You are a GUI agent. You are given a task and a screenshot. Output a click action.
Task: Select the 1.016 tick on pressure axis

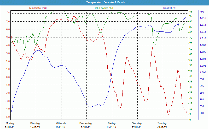pos(202,18)
